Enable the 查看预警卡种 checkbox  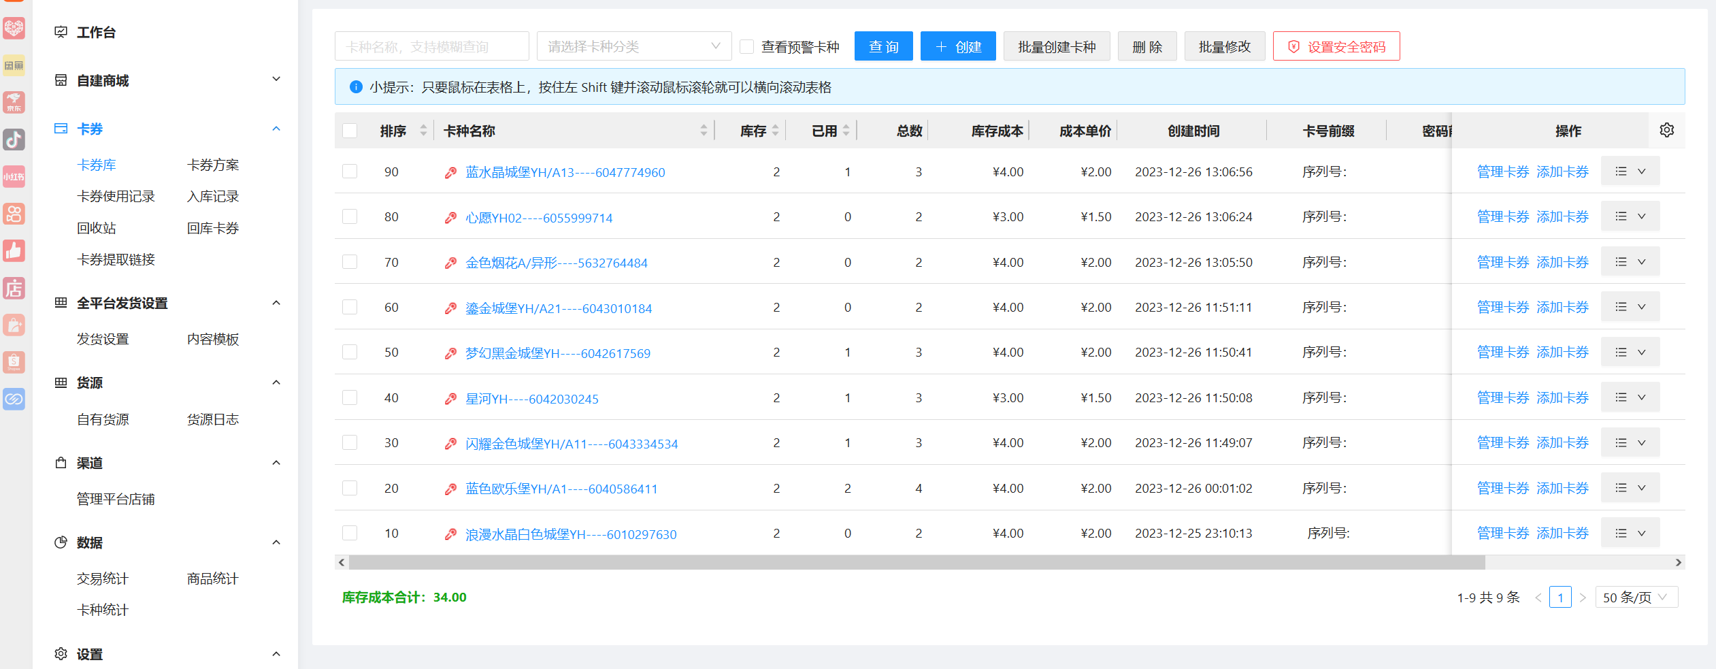747,46
